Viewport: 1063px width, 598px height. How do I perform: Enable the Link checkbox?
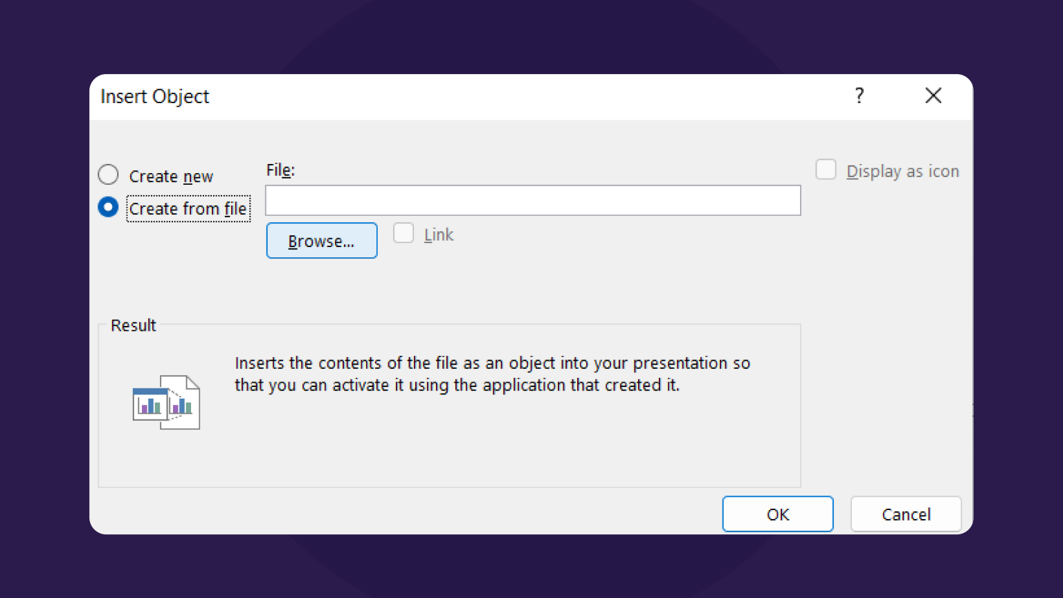tap(403, 233)
